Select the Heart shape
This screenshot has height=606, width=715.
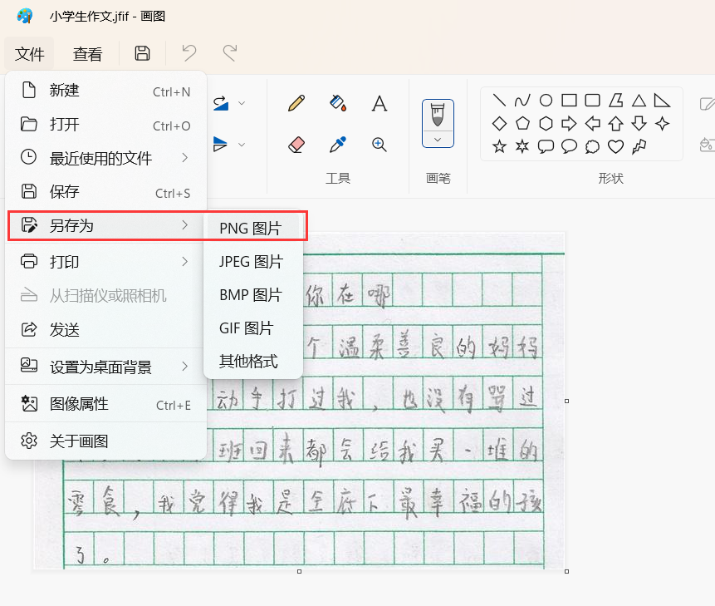(x=615, y=146)
